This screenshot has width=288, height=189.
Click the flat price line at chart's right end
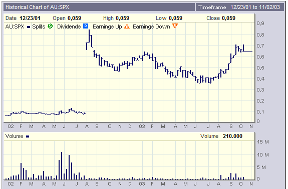tap(248, 52)
